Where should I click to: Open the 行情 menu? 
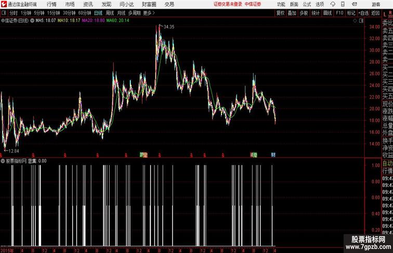pos(51,4)
